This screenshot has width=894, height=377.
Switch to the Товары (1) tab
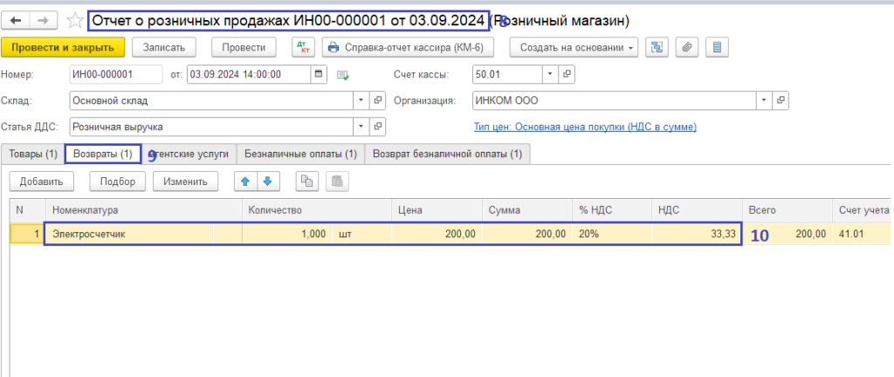33,154
